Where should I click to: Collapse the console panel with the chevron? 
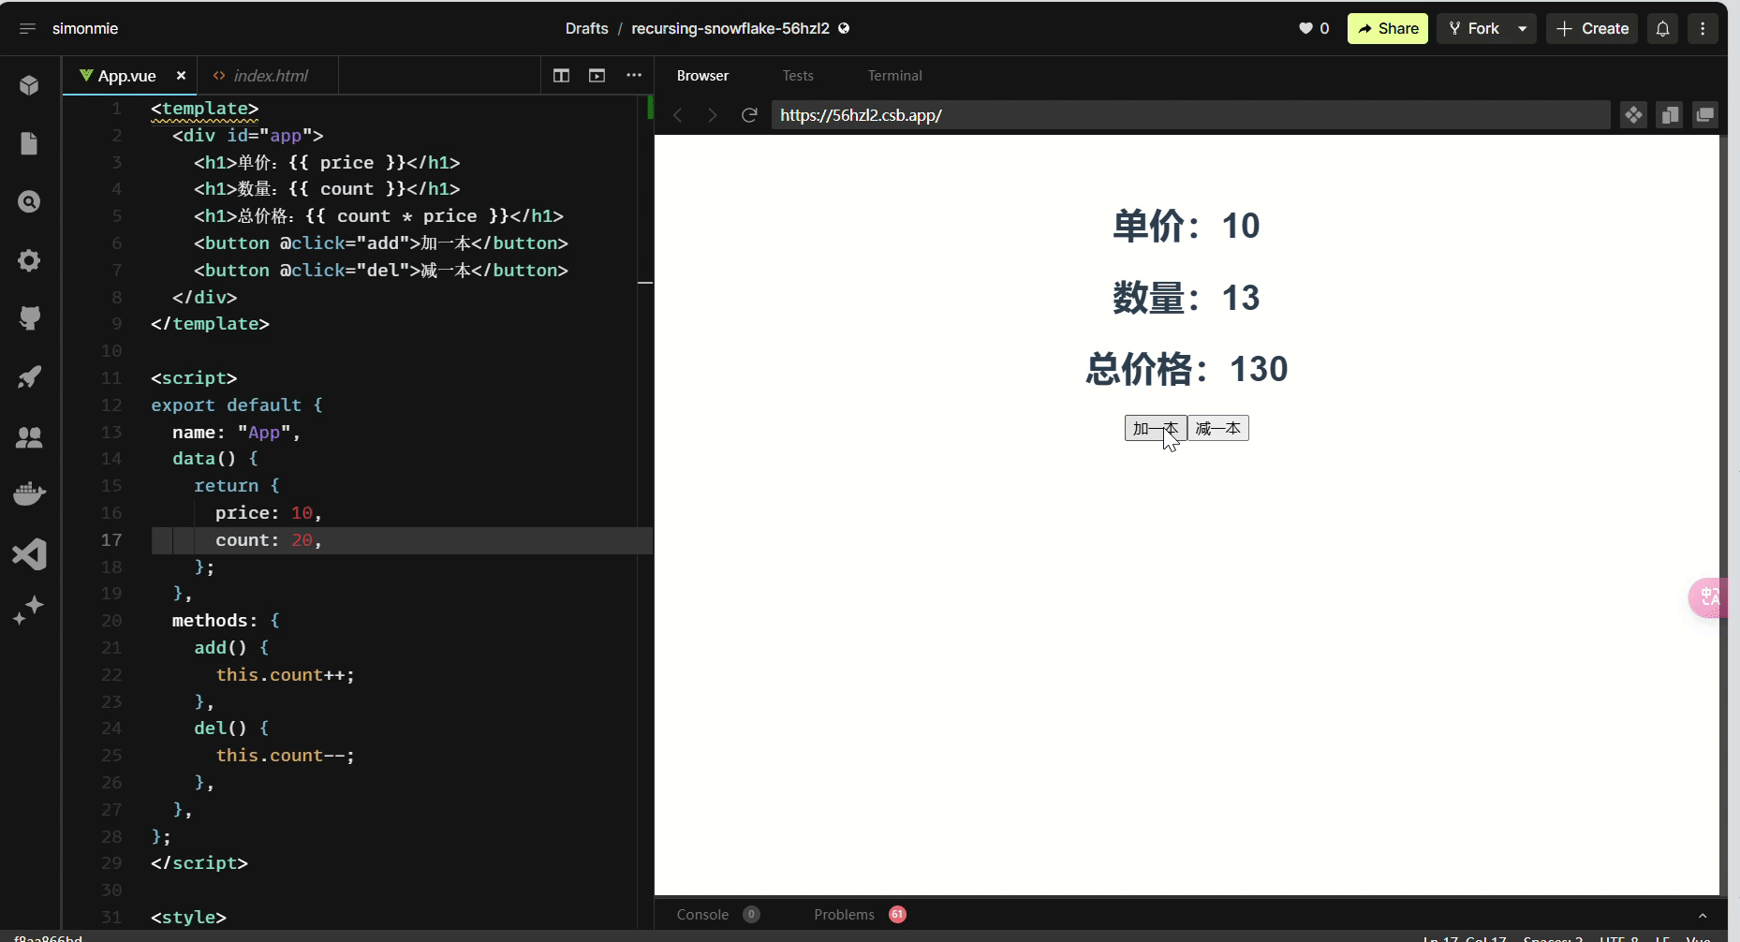coord(1703,915)
